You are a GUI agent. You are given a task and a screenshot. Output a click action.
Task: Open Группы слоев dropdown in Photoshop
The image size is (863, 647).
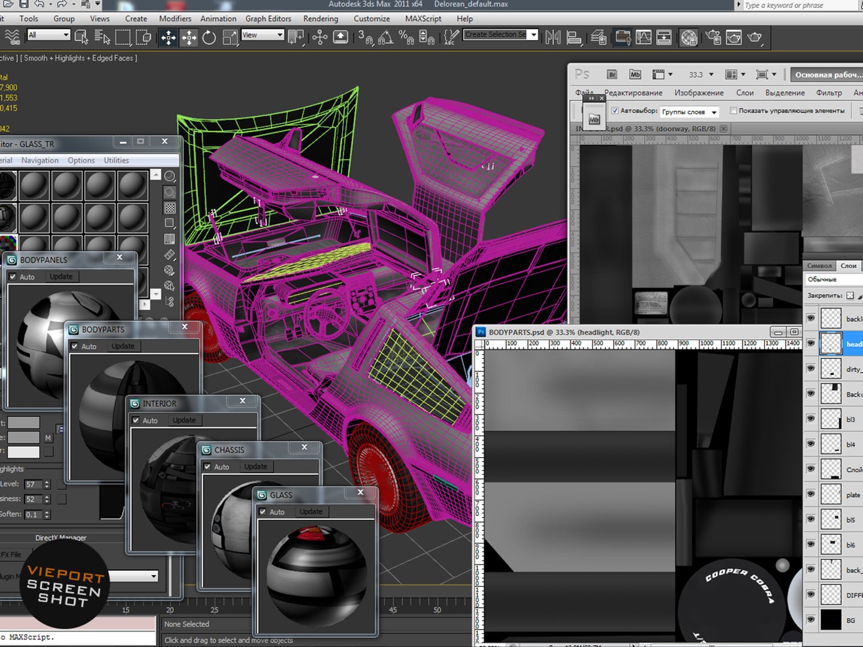pyautogui.click(x=689, y=112)
